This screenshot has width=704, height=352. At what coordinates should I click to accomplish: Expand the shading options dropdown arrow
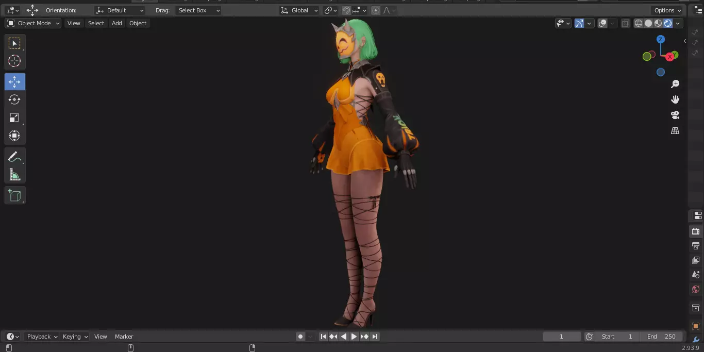(x=678, y=23)
